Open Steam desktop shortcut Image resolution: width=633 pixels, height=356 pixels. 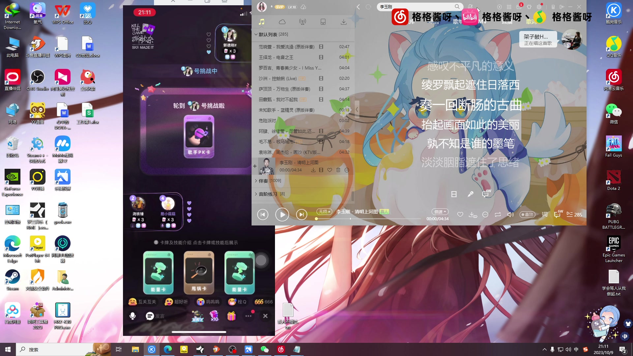tap(13, 280)
